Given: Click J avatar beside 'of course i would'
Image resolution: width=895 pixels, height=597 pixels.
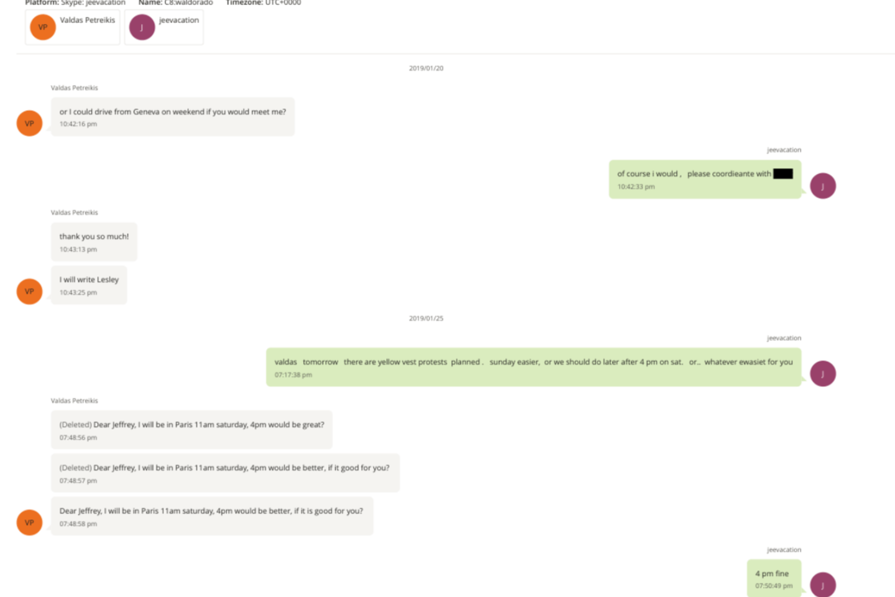Looking at the screenshot, I should coord(823,186).
